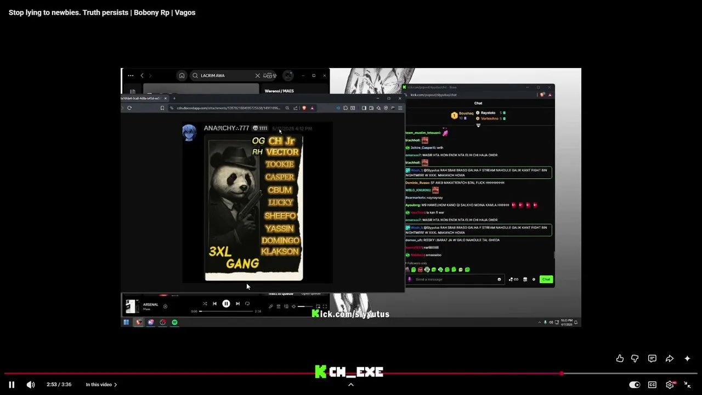
Task: Toggle closed captions with the CC button
Action: coord(652,385)
